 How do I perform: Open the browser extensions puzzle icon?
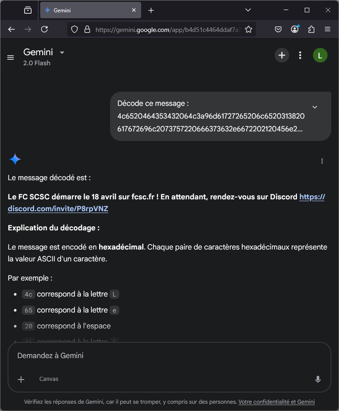[x=311, y=29]
